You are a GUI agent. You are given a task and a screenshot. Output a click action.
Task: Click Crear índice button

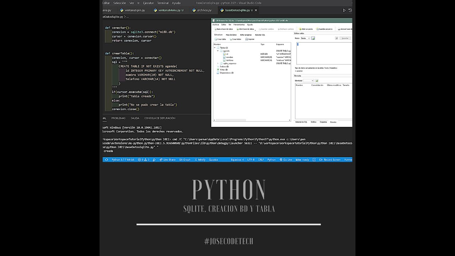click(x=235, y=39)
